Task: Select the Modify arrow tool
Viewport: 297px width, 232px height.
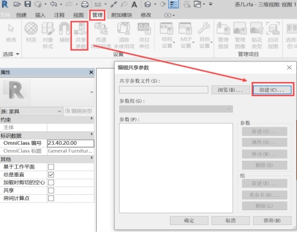Action: pos(11,33)
